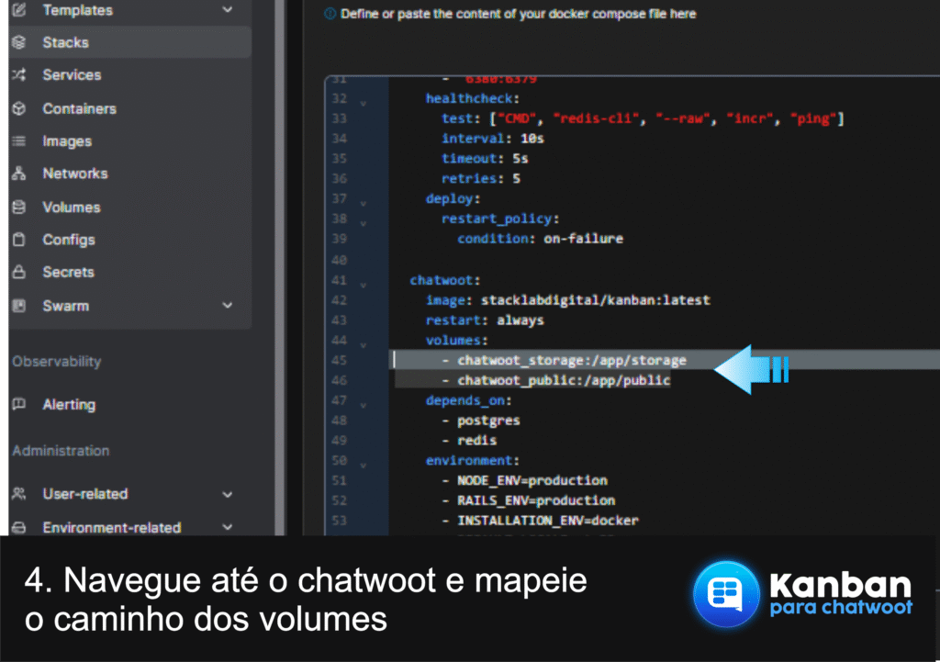Expand the Templates submenu chevron
This screenshot has width=940, height=662.
pos(228,10)
